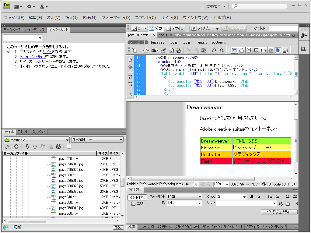Switch to the バインディング tab
This screenshot has height=233, width=311.
(x=34, y=30)
